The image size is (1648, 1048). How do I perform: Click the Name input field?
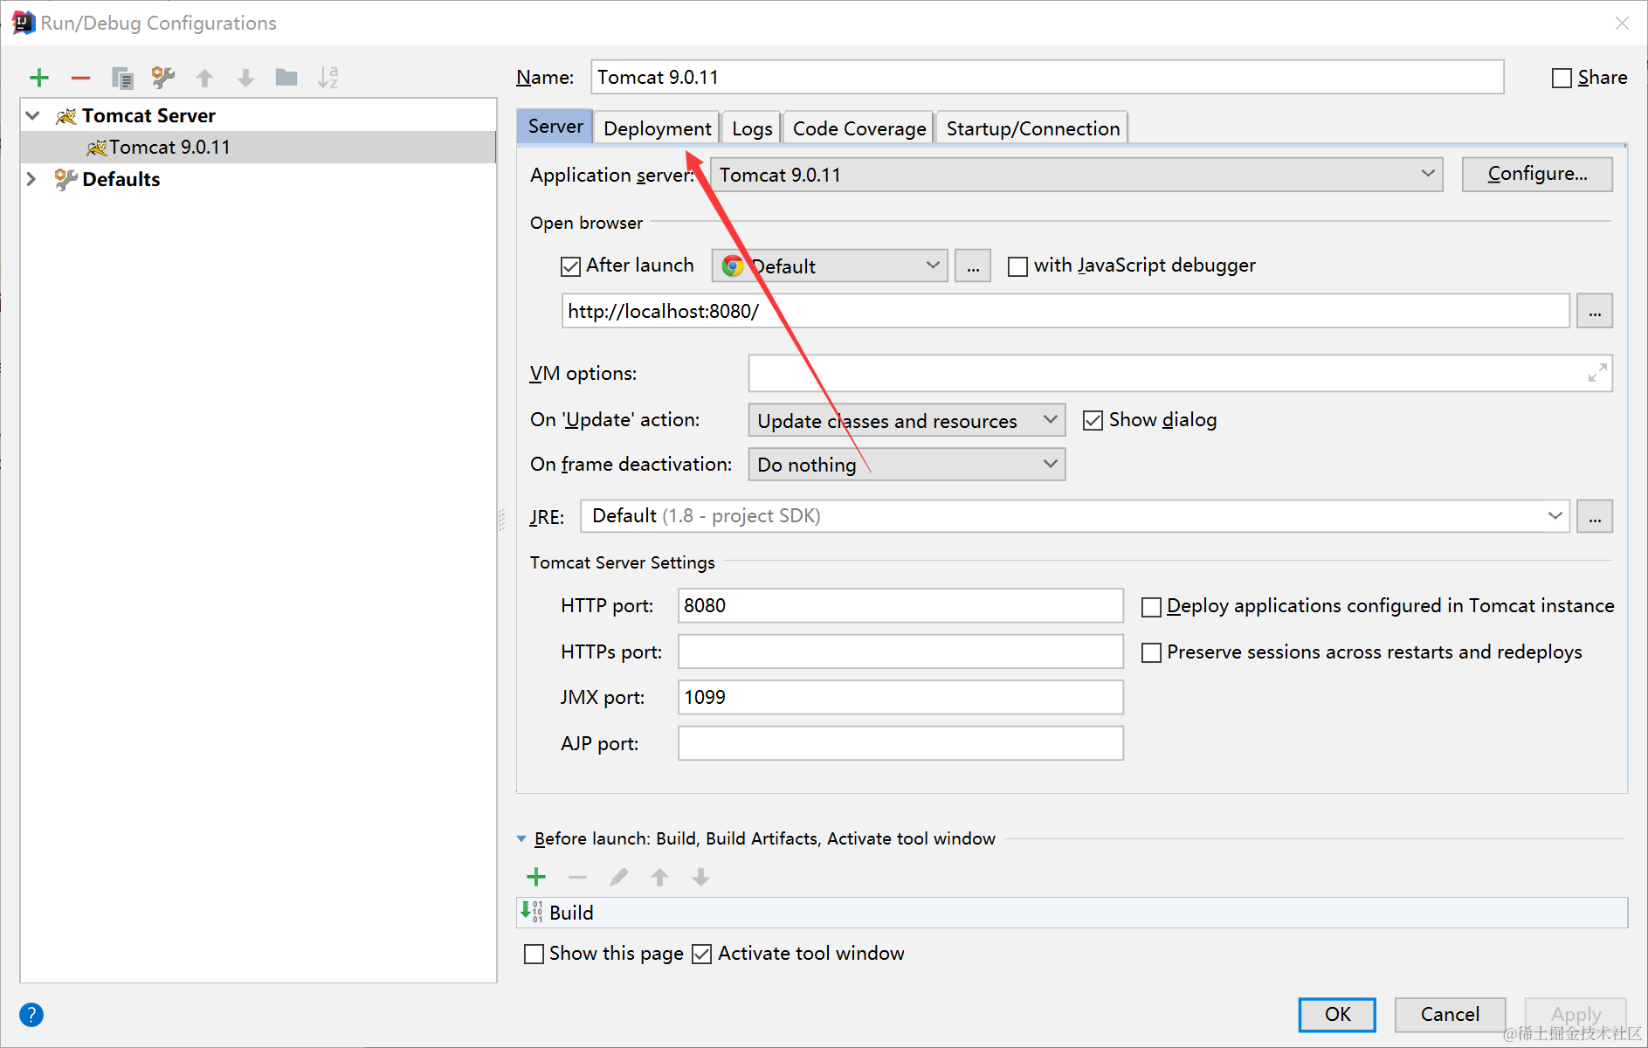pos(1047,77)
